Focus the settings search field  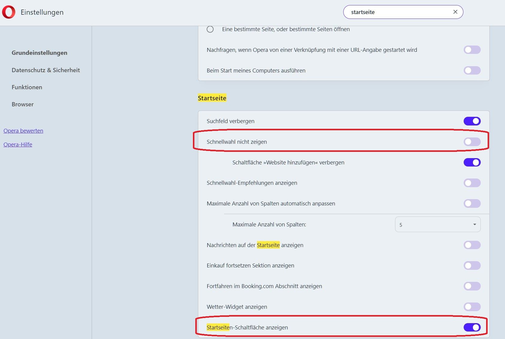[x=403, y=12]
